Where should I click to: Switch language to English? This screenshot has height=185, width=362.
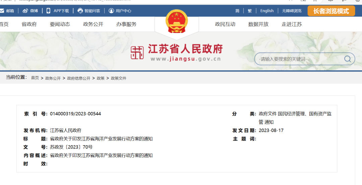[x=267, y=11]
